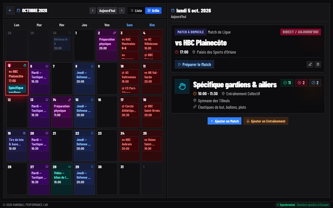This screenshot has height=208, width=333.
Task: Open Spécifique gardiens event on day 5
Action: [17, 89]
